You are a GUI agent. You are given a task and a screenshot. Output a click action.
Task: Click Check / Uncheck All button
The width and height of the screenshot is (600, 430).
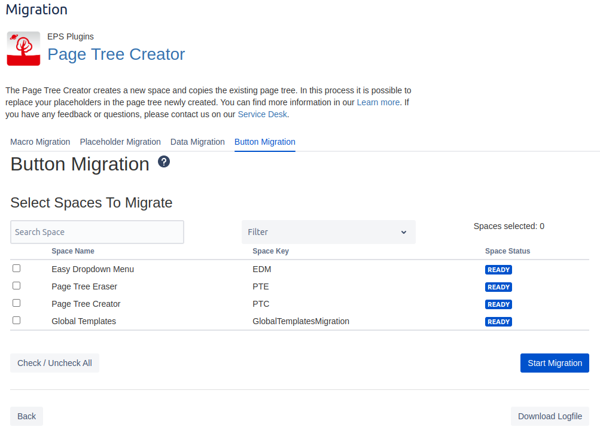point(54,363)
